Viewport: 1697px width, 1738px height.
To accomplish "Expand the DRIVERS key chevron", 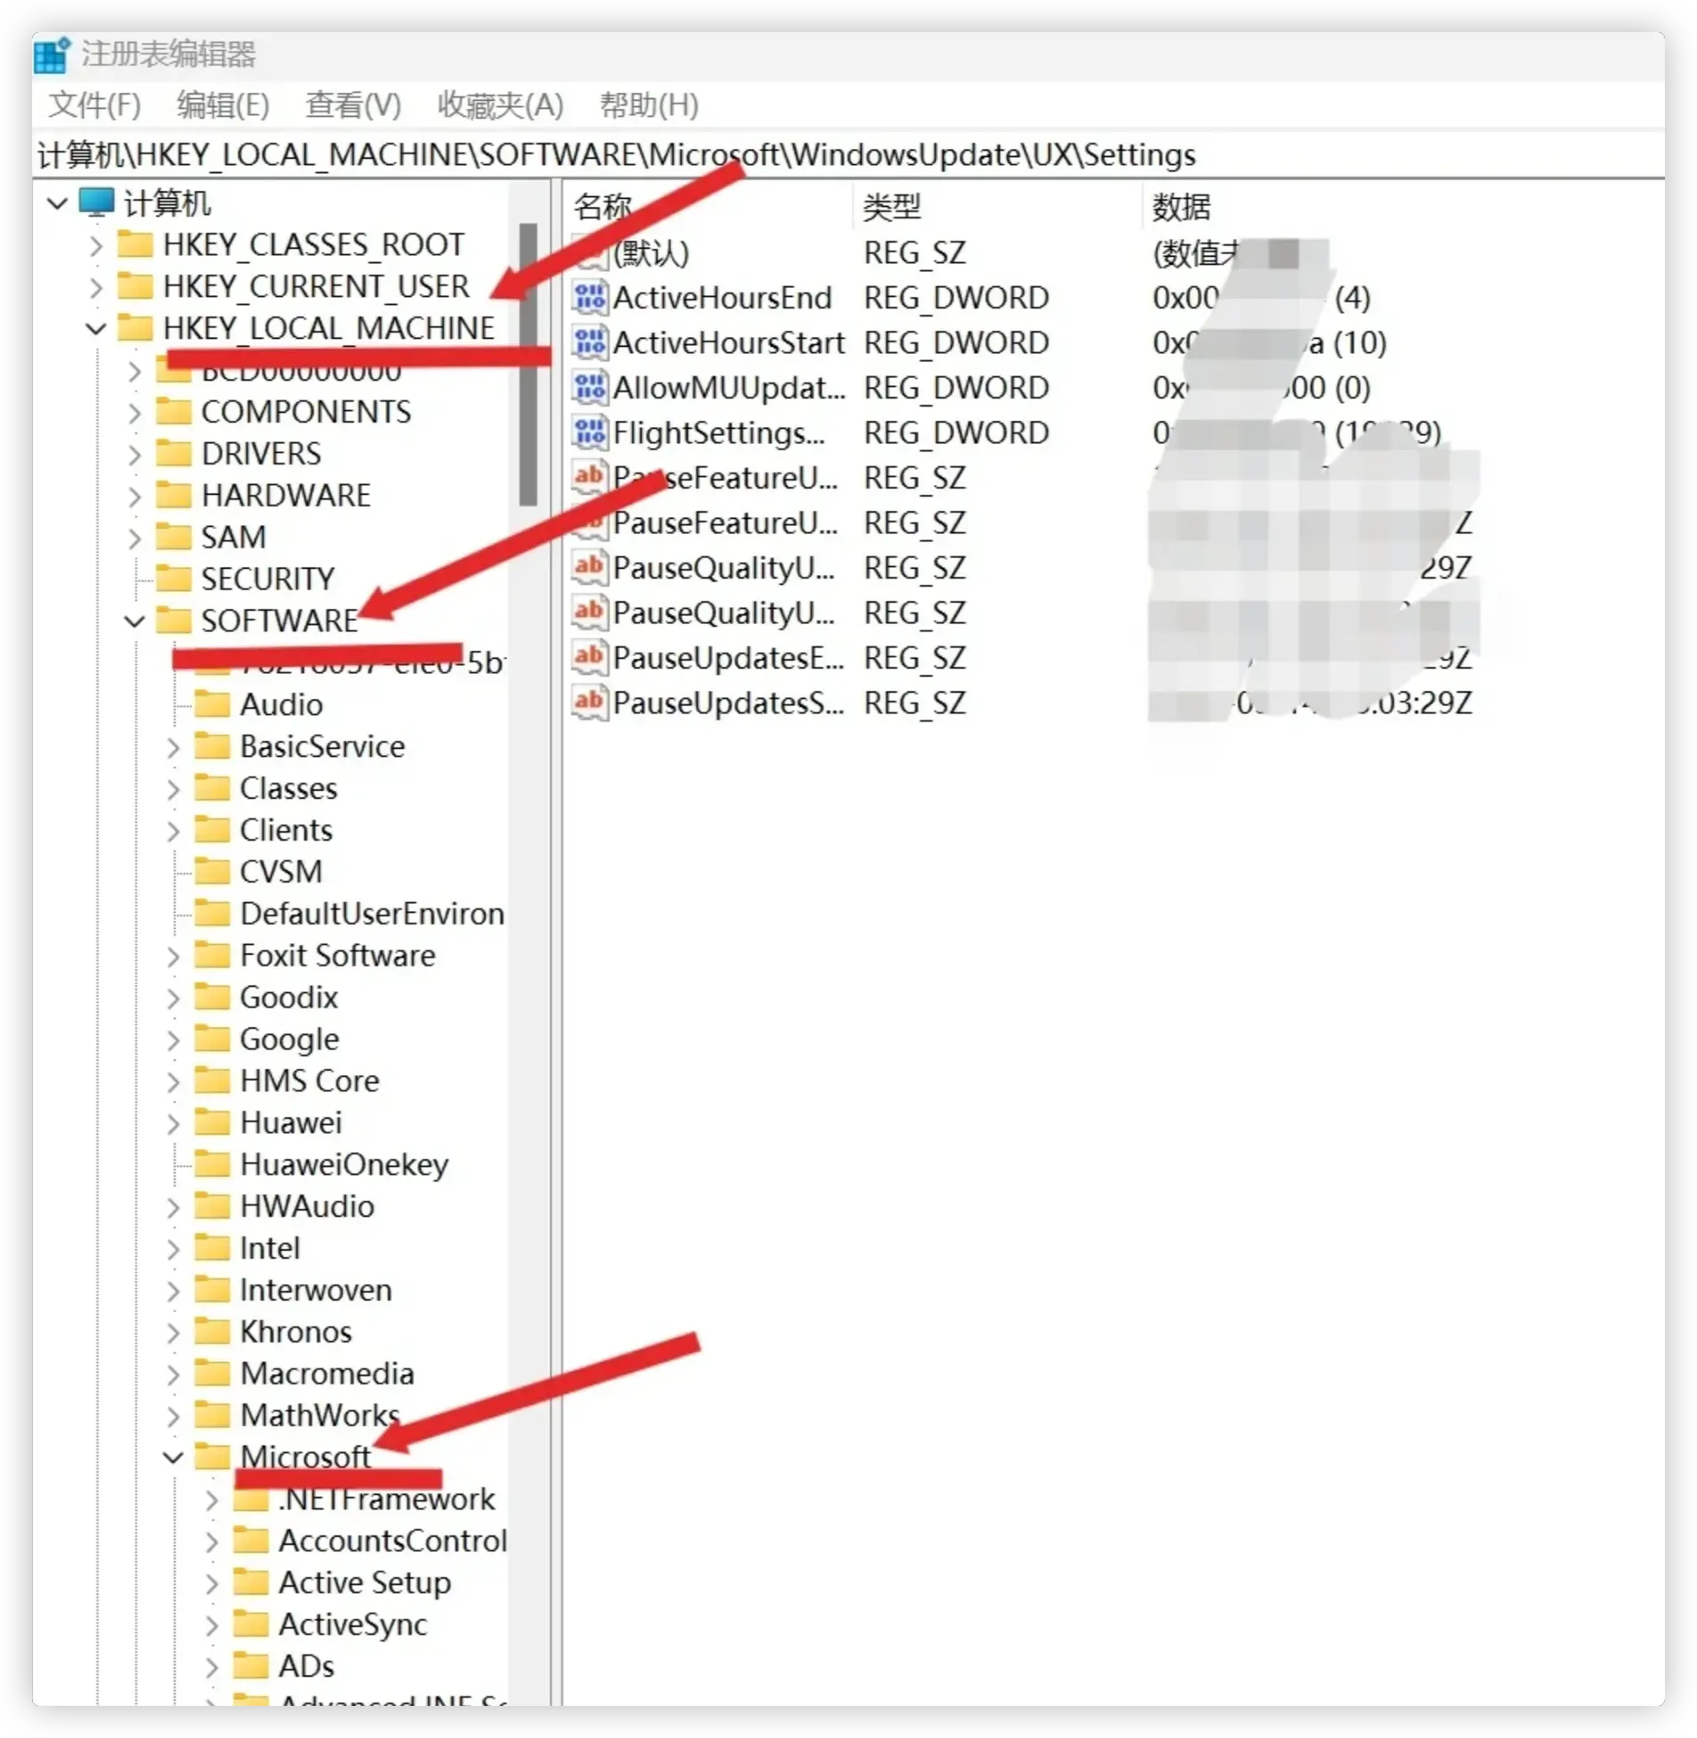I will 135,454.
